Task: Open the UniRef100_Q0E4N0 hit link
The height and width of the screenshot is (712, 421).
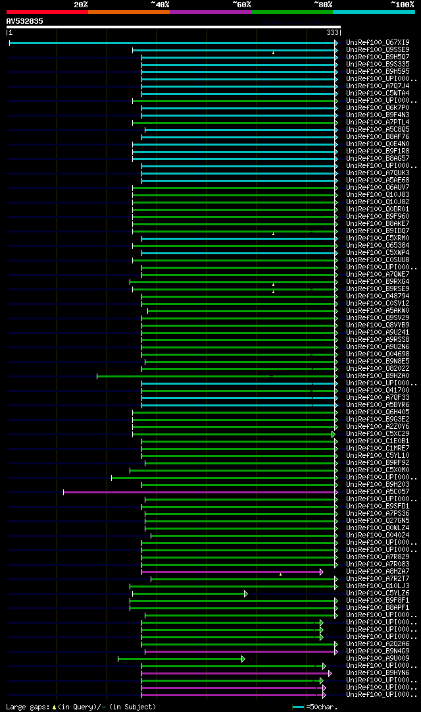Action: tap(378, 144)
